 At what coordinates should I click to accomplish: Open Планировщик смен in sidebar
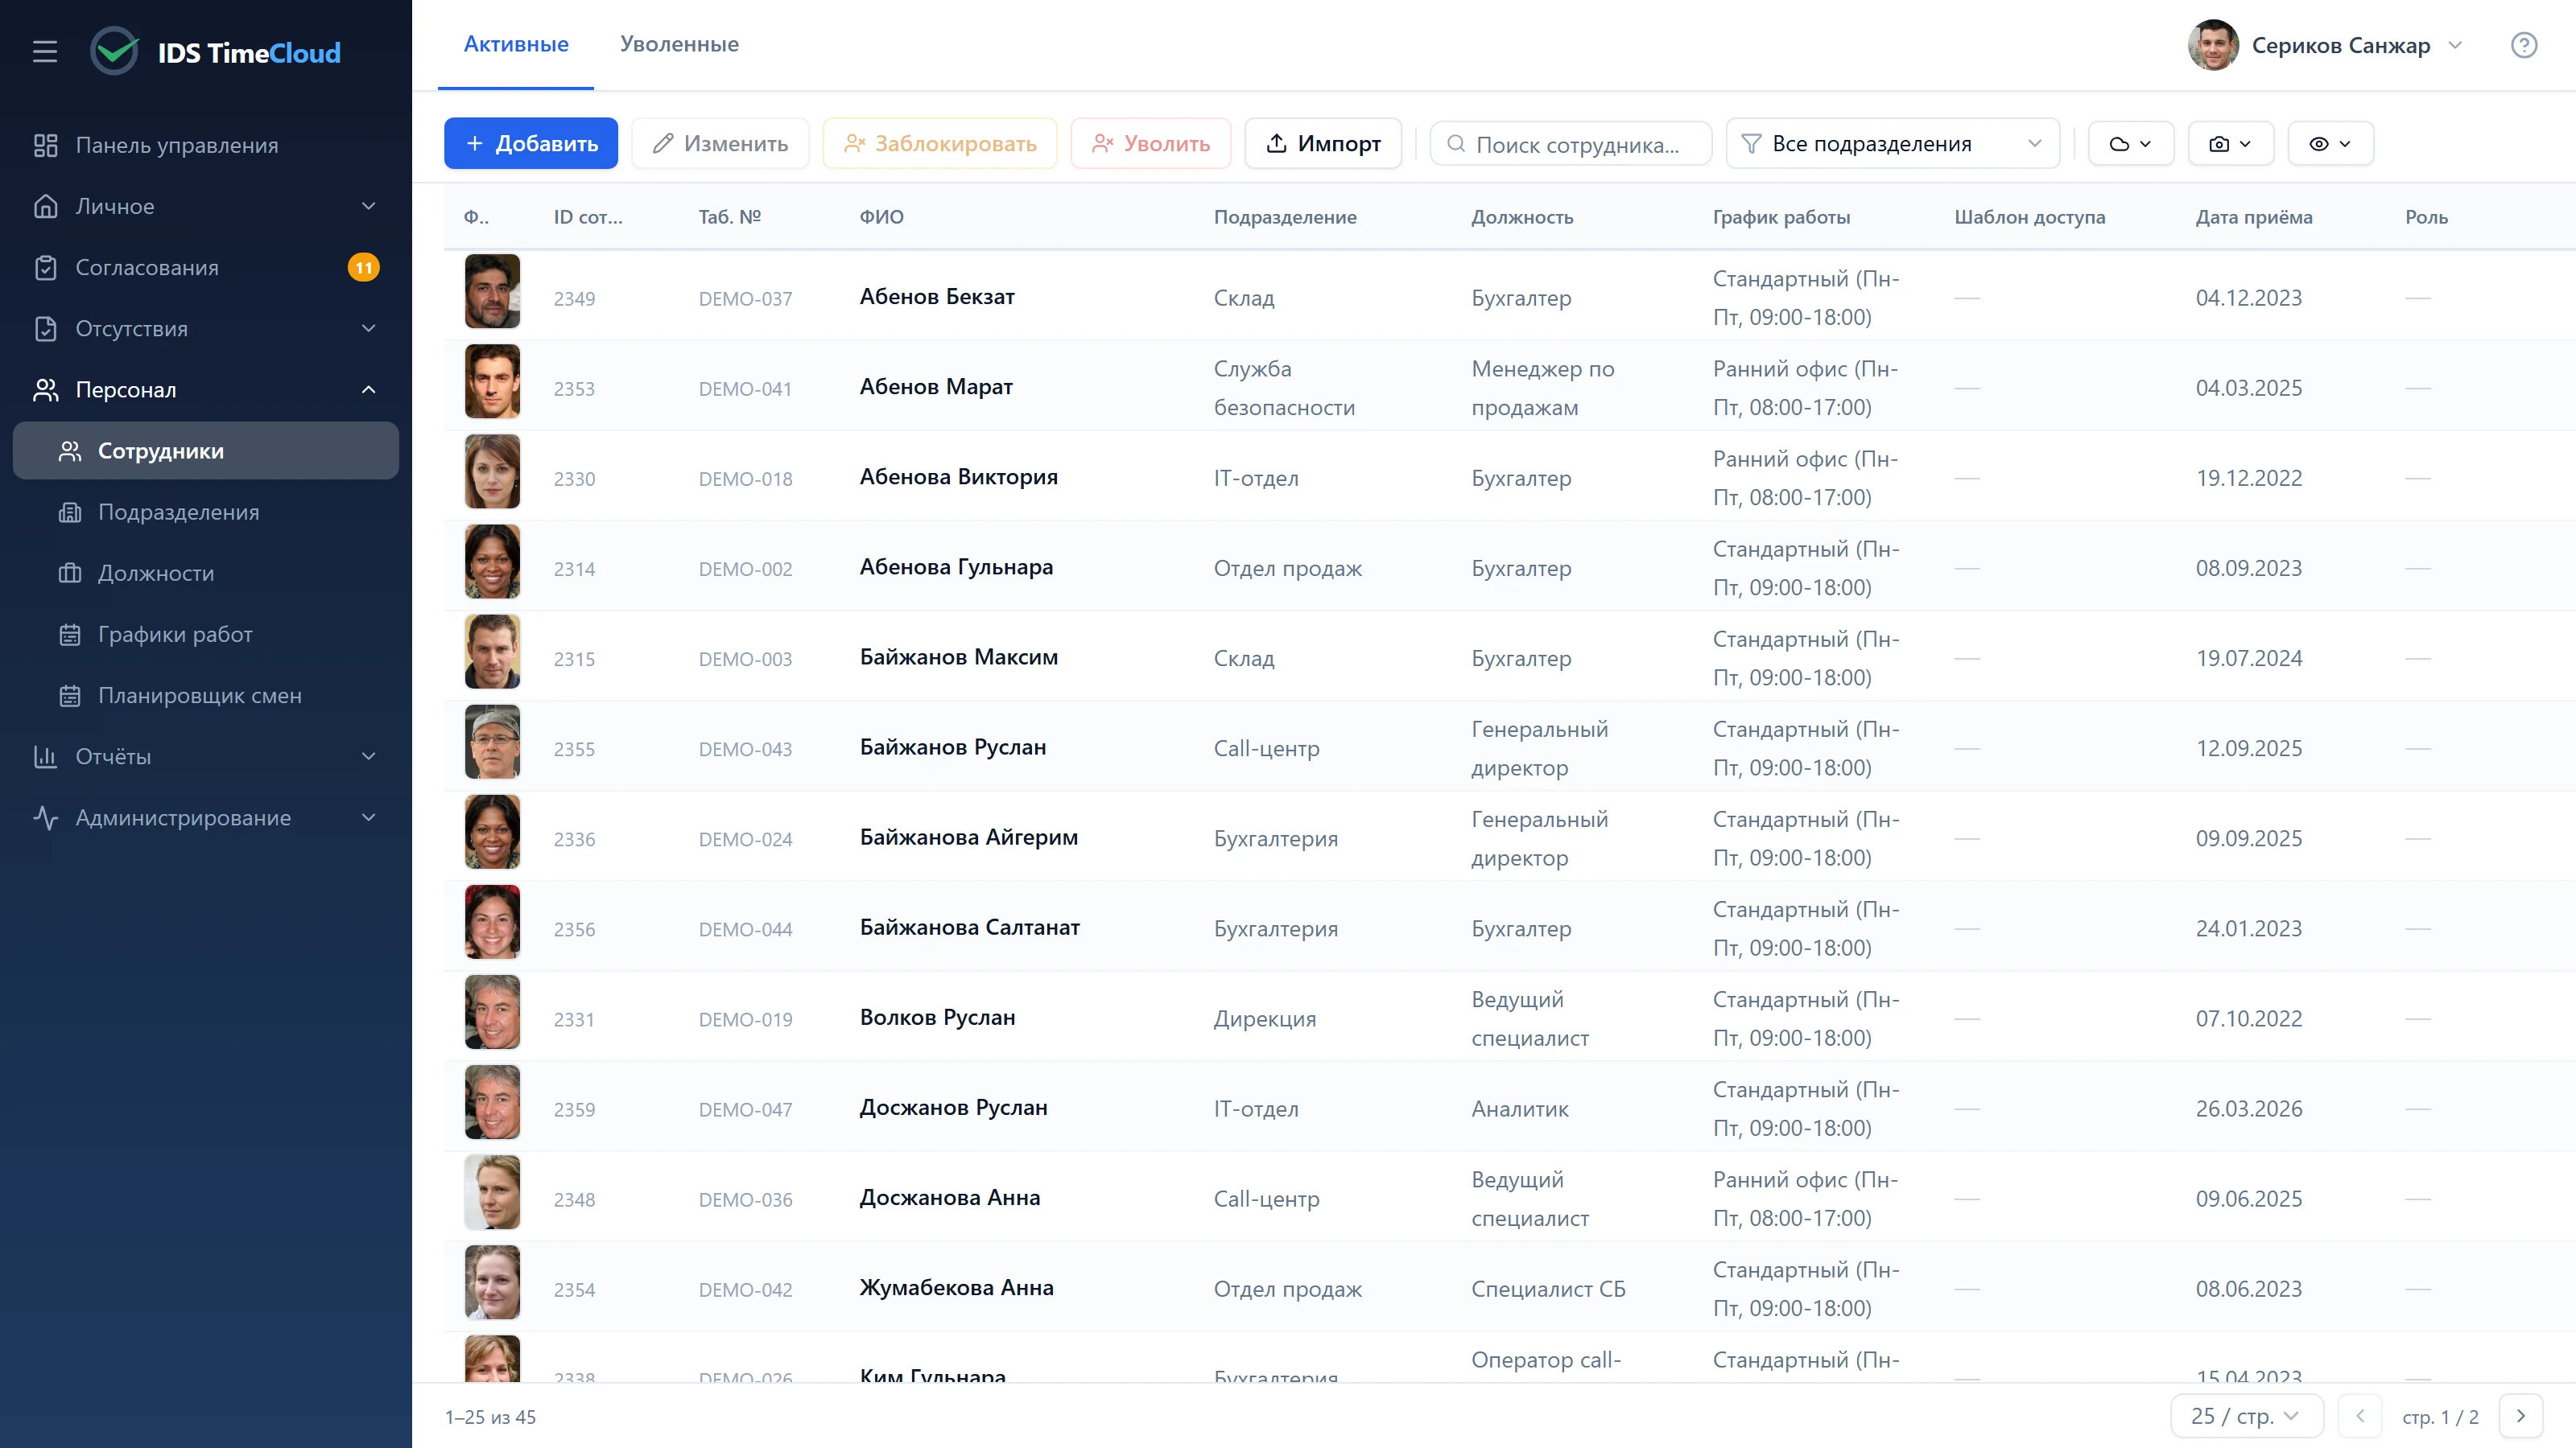[206, 696]
